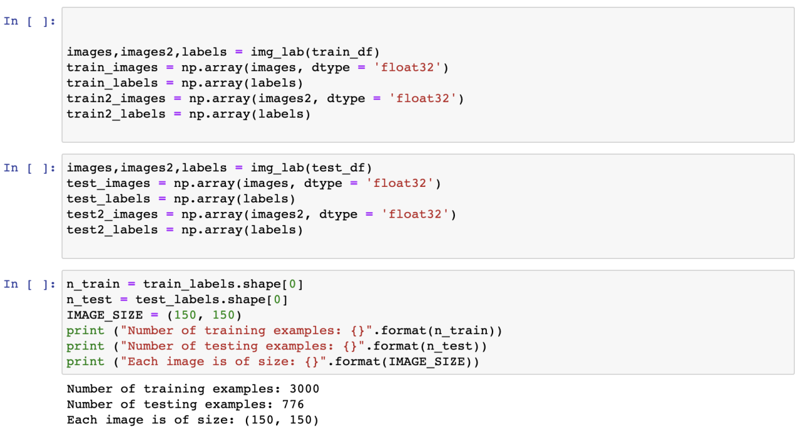Click the test2_images assignment line

(261, 214)
